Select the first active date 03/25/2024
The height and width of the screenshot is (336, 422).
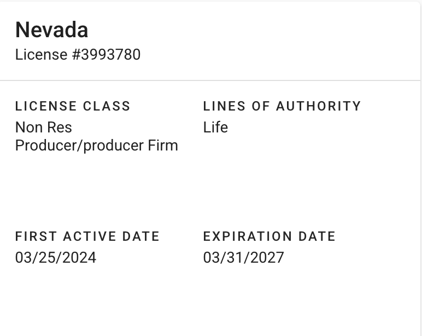pos(56,258)
